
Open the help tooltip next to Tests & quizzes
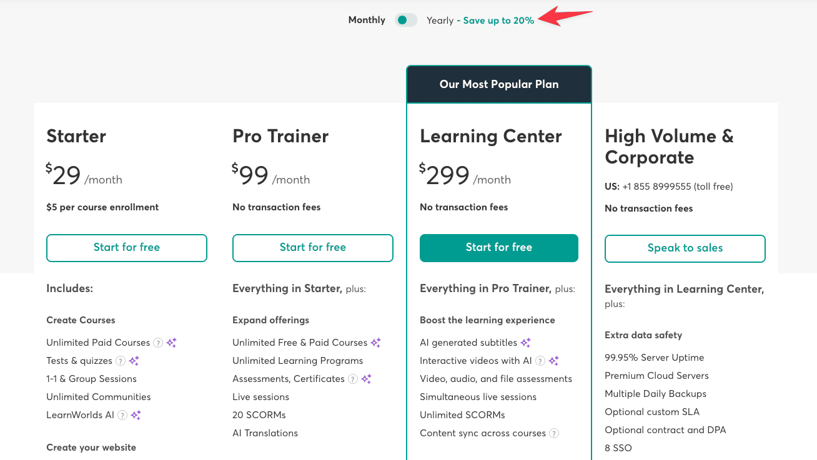pos(121,361)
